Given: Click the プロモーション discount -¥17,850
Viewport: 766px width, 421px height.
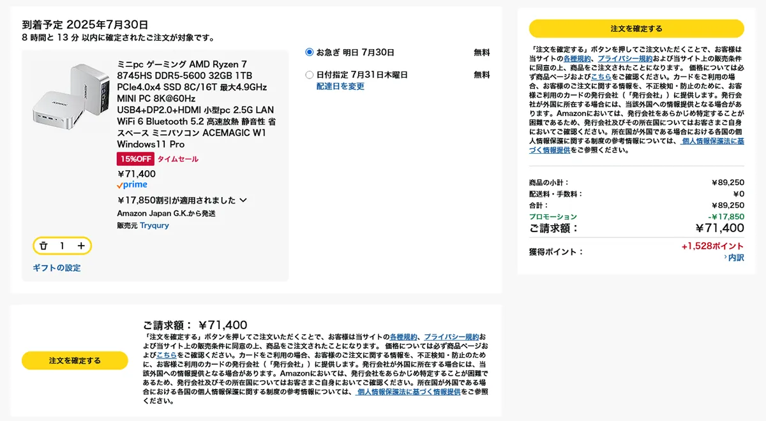Looking at the screenshot, I should [726, 217].
